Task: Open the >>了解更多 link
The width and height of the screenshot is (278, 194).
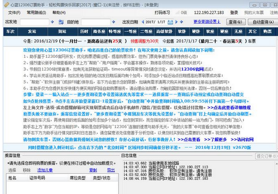Action: pos(215,140)
